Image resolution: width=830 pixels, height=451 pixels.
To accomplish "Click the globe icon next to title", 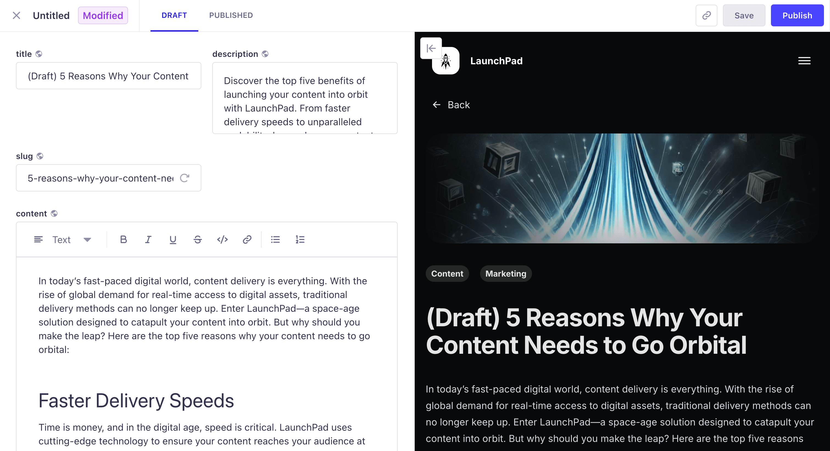I will pos(39,54).
